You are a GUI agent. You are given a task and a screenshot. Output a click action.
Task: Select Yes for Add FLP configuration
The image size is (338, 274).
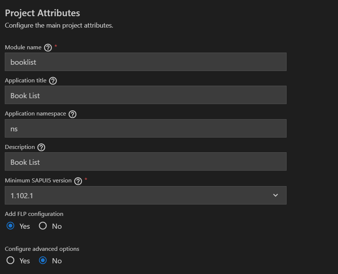pyautogui.click(x=11, y=226)
